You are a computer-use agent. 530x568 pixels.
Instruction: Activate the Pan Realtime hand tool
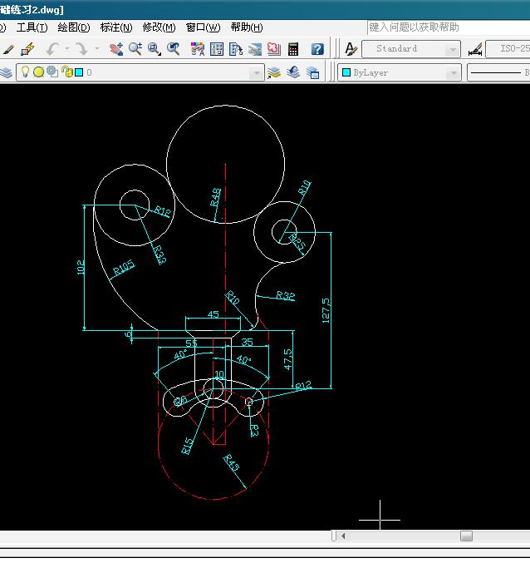click(116, 49)
